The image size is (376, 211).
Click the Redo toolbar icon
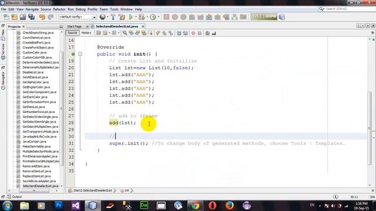click(51, 17)
